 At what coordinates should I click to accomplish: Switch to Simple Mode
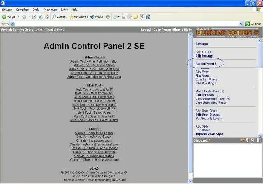coord(182,30)
